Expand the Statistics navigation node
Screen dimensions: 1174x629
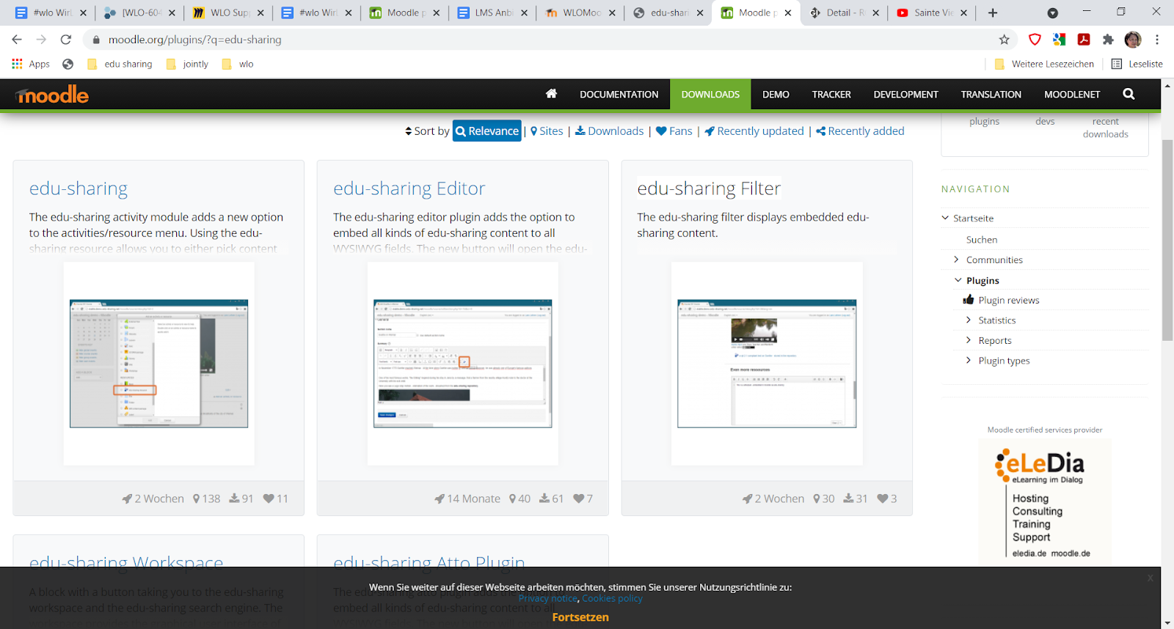coord(969,320)
